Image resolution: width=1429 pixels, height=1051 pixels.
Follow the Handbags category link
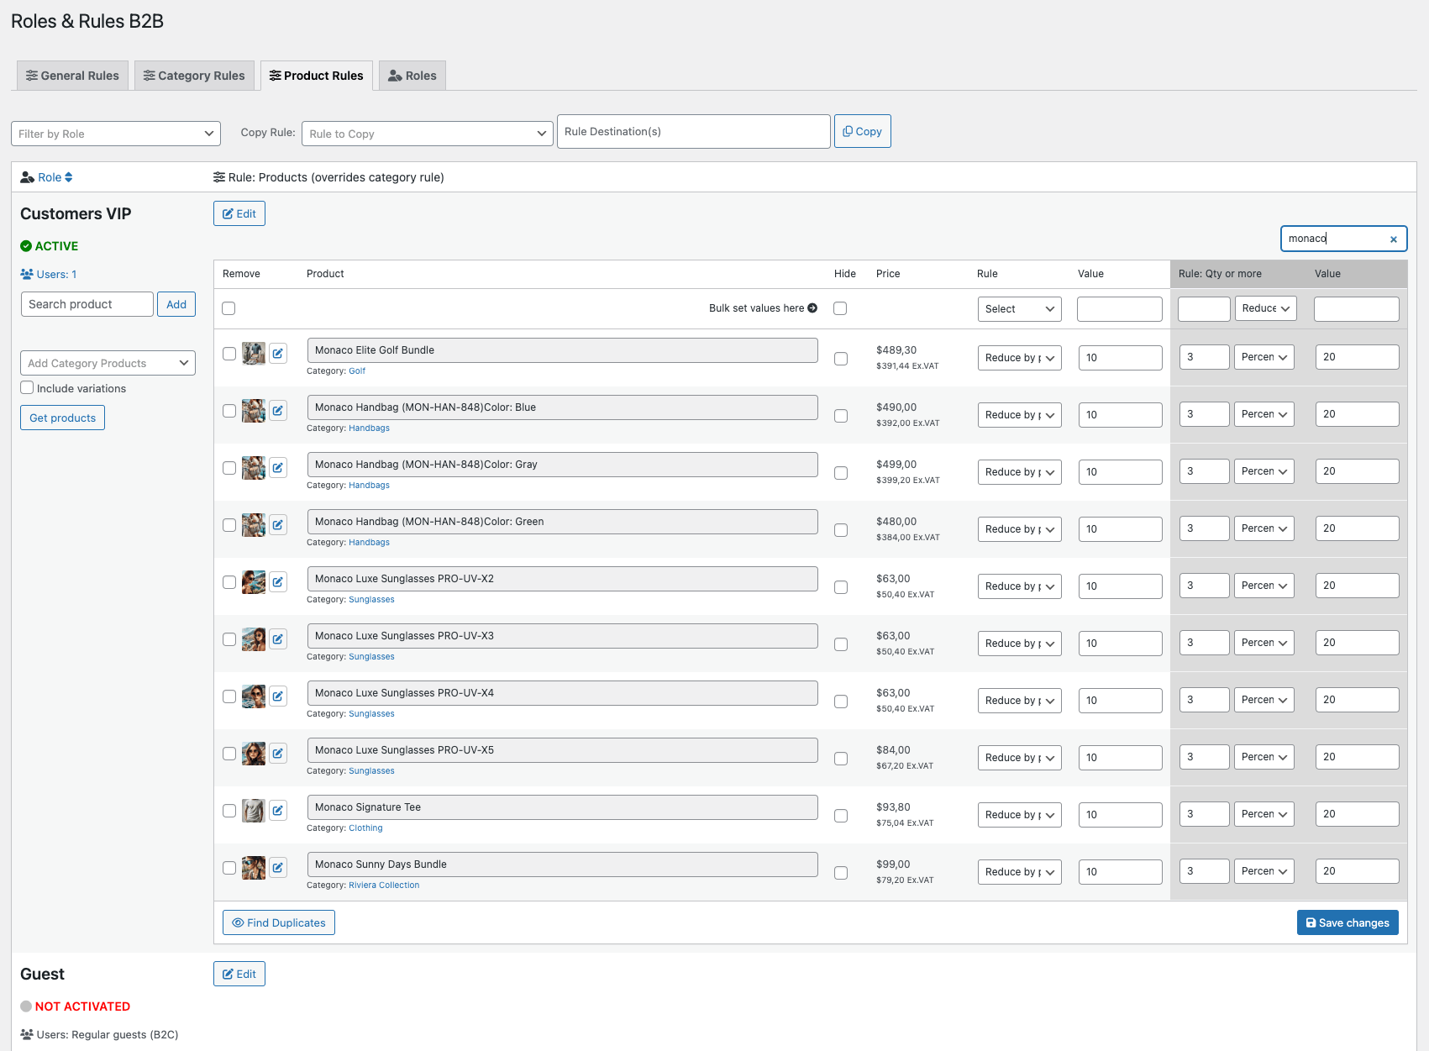tap(369, 428)
